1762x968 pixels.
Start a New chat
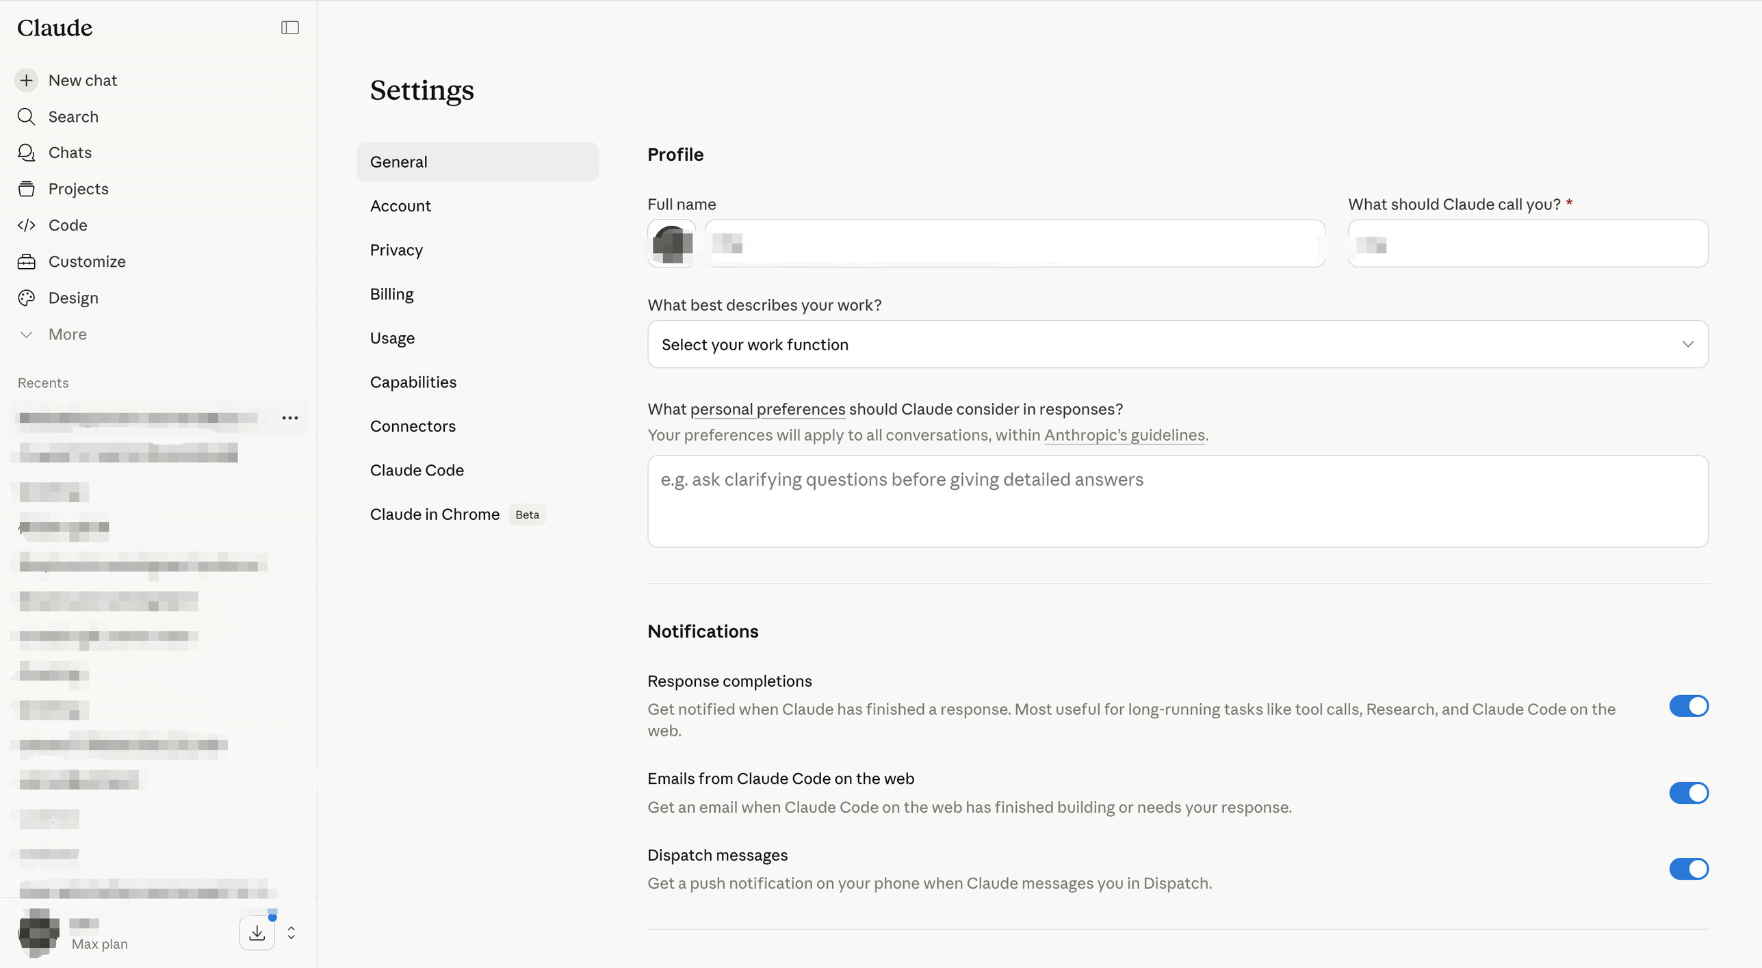[x=83, y=80]
